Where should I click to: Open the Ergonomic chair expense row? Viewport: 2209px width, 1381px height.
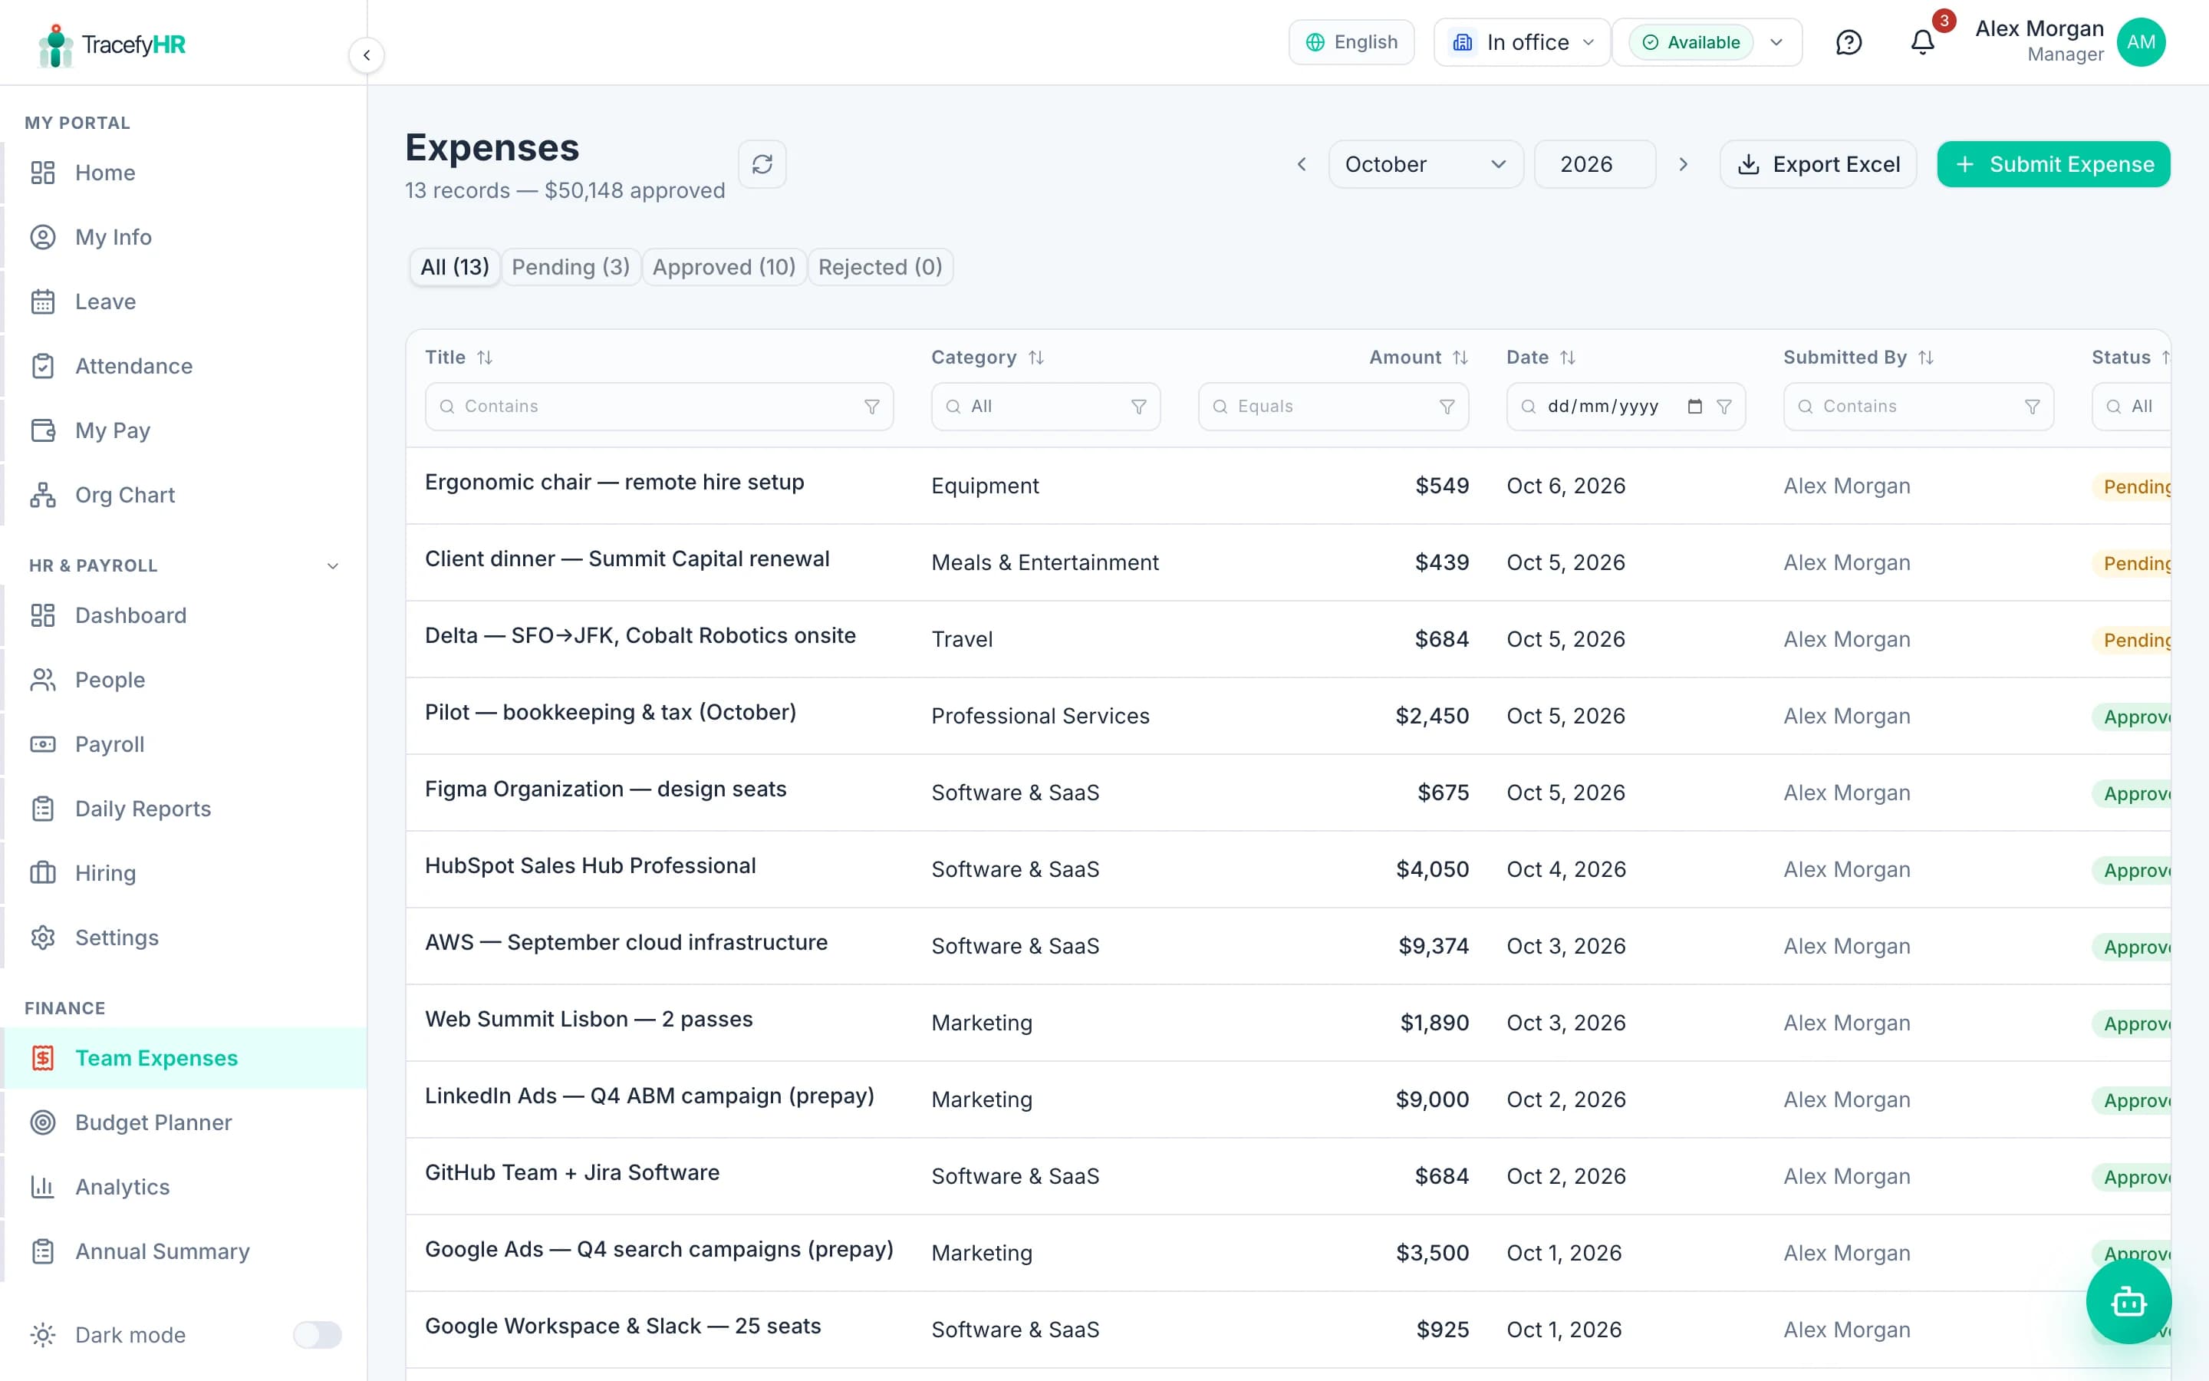coord(1288,485)
